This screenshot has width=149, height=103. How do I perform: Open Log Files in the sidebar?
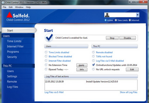(13, 87)
